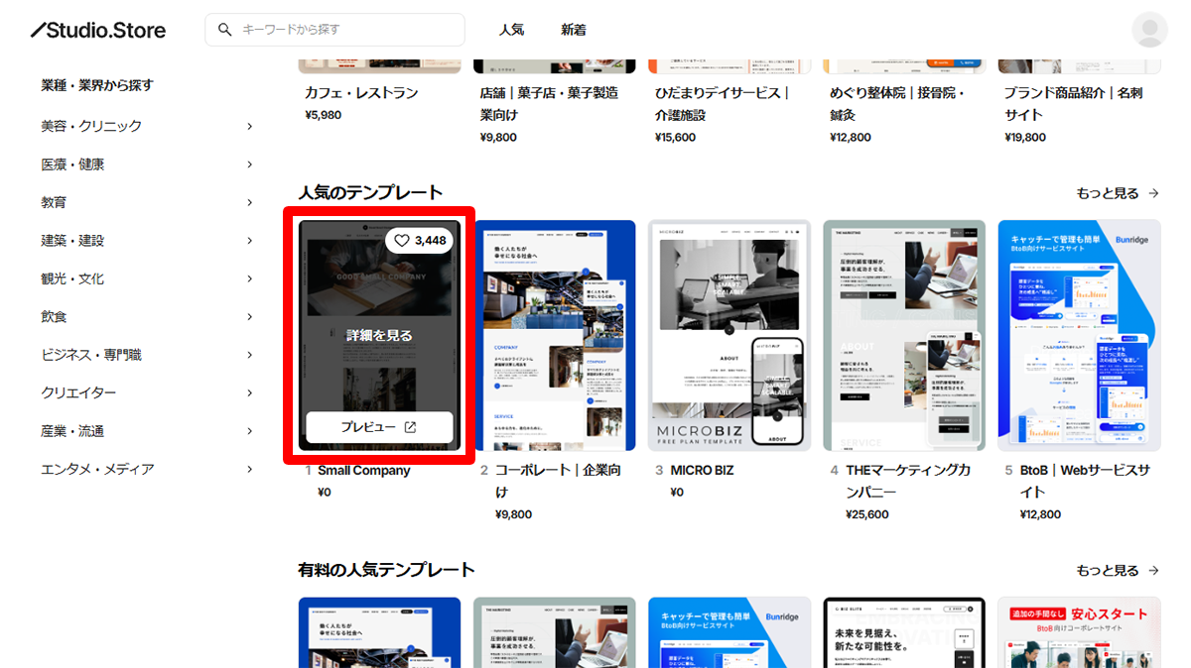Favorite the Small Company template

point(403,240)
